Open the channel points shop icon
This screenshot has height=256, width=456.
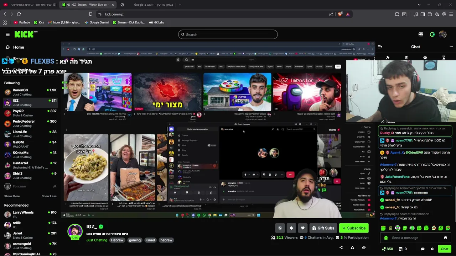point(400,249)
